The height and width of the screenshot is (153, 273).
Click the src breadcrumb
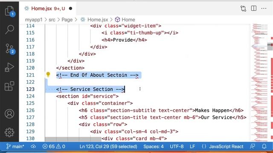[52, 20]
